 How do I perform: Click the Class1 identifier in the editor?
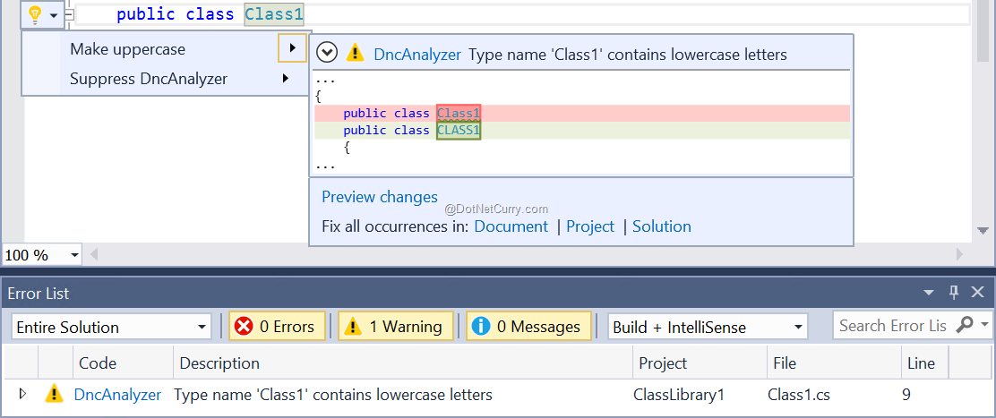point(274,14)
